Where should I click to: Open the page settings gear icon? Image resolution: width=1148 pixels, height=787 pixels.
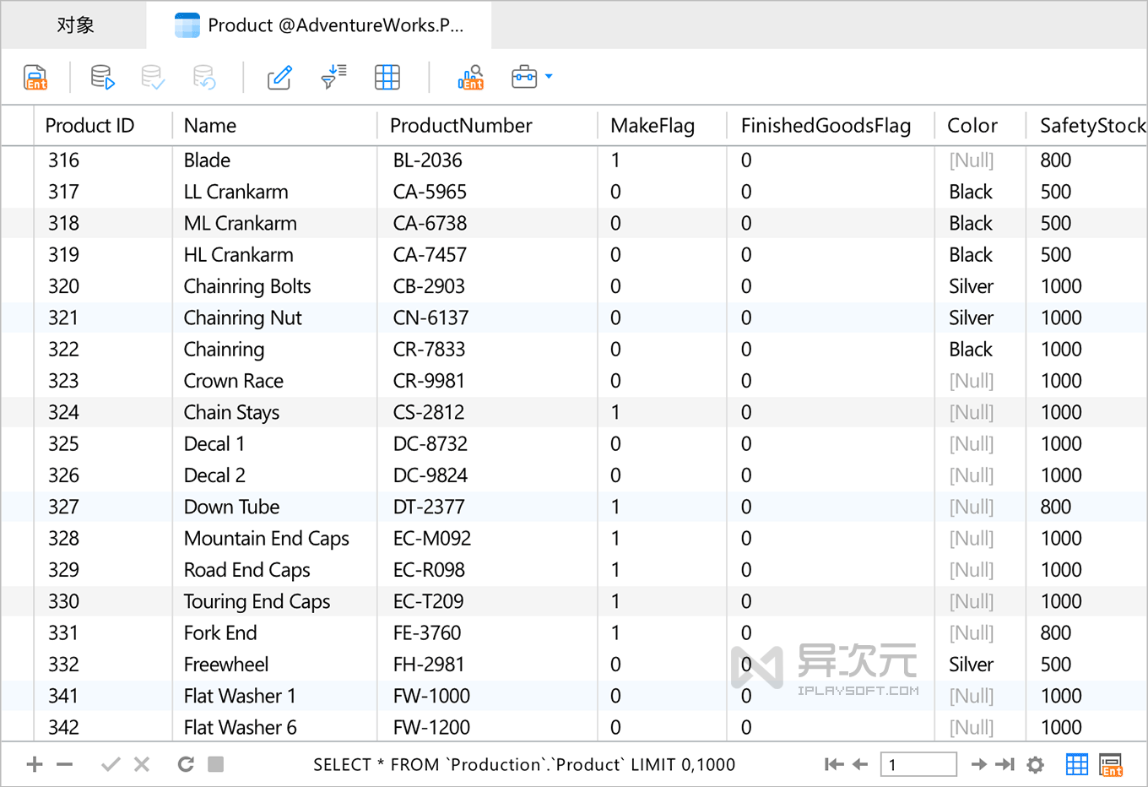pos(1036,764)
